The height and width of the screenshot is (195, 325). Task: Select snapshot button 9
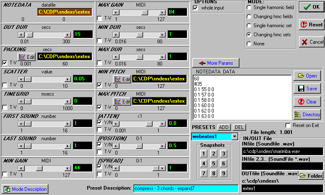click(223, 173)
